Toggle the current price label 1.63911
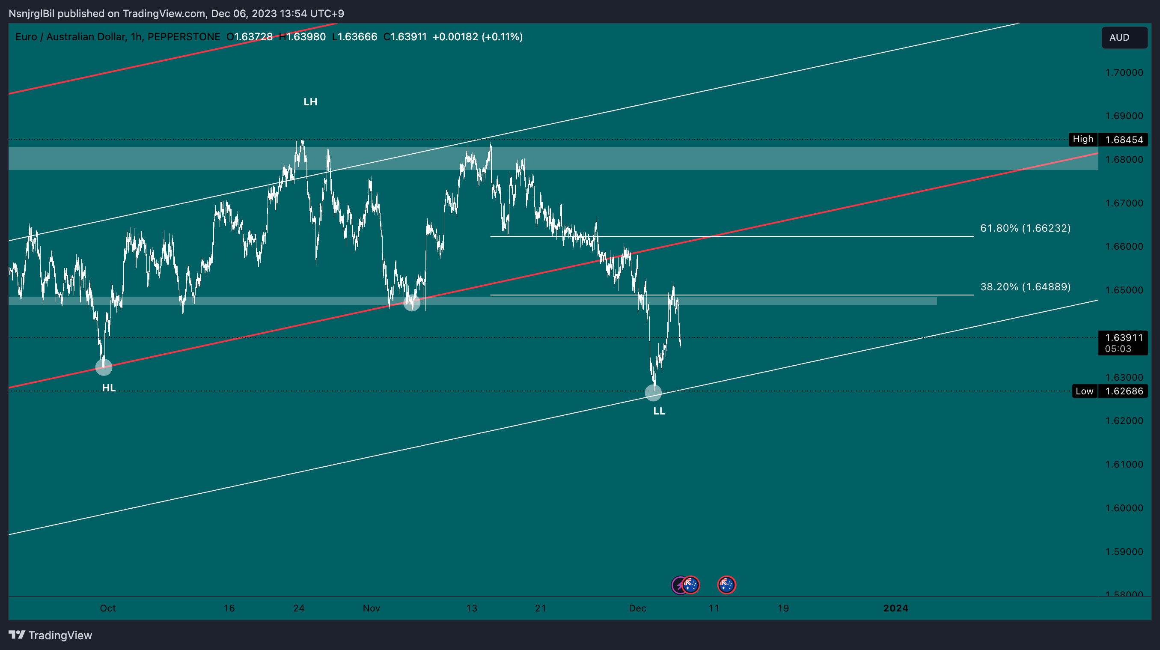The height and width of the screenshot is (650, 1160). click(x=1123, y=337)
